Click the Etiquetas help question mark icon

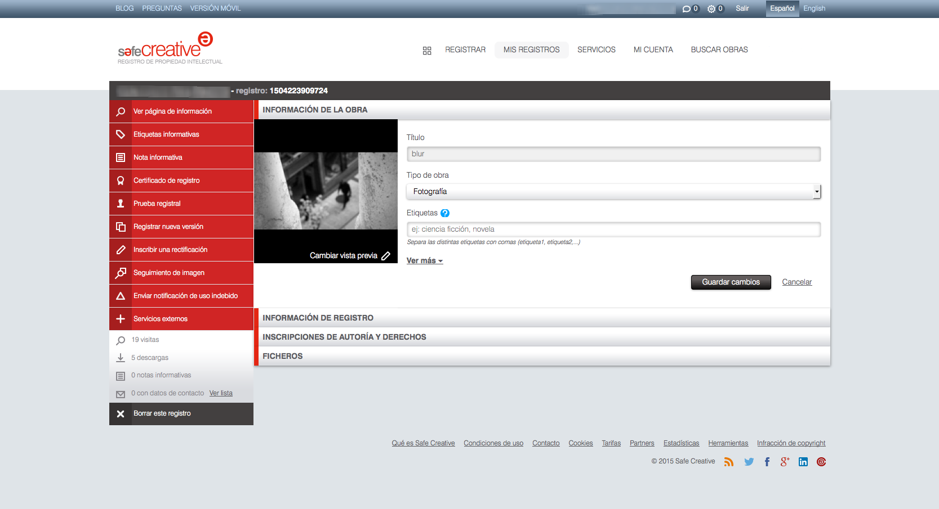(445, 213)
